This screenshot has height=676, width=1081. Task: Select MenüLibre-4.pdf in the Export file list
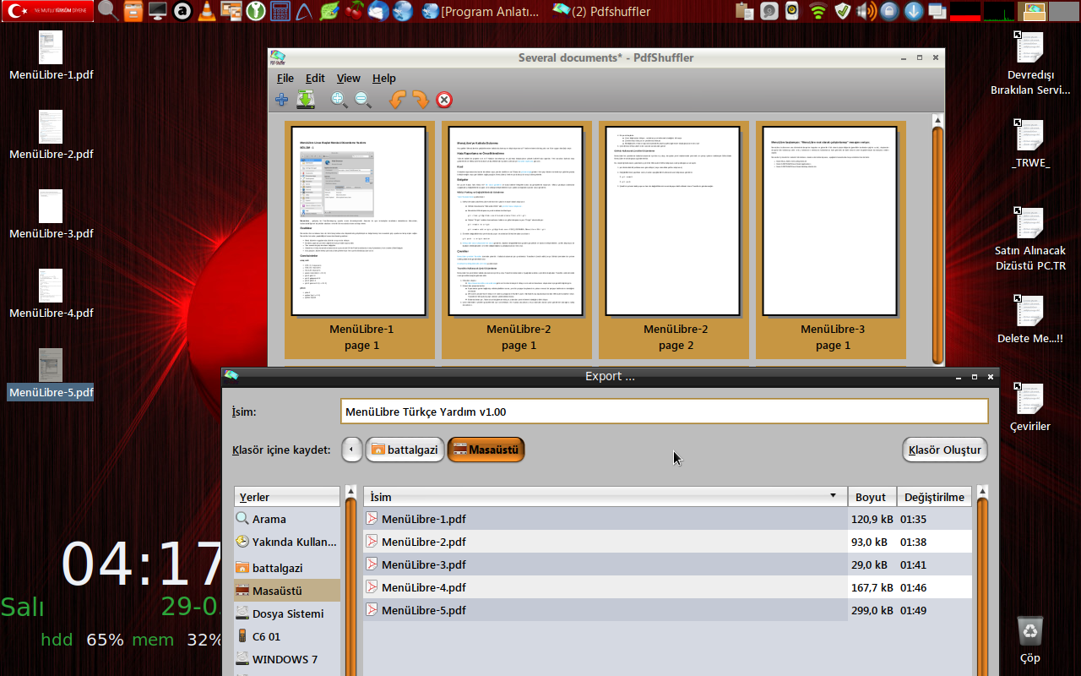[x=668, y=587]
